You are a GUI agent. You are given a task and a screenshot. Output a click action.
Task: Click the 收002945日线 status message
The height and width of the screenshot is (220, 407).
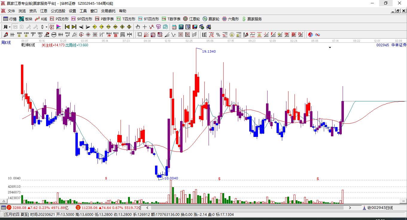[380, 208]
